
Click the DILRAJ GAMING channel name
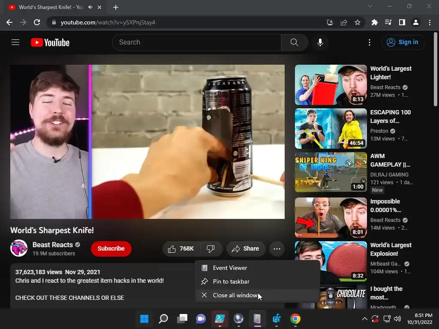click(389, 175)
